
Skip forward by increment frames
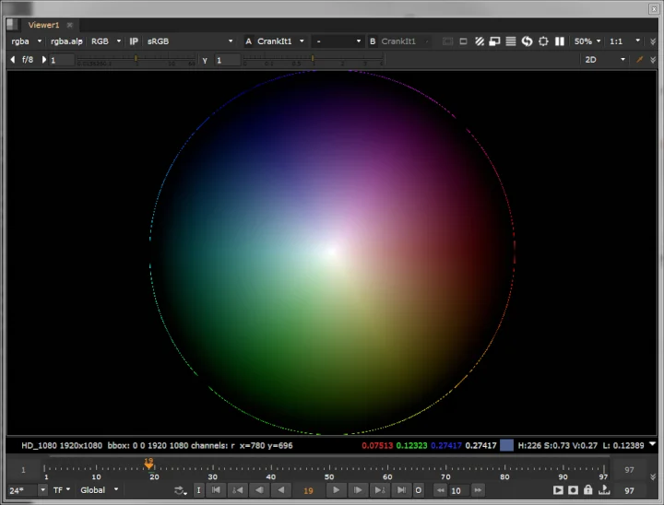pyautogui.click(x=478, y=490)
